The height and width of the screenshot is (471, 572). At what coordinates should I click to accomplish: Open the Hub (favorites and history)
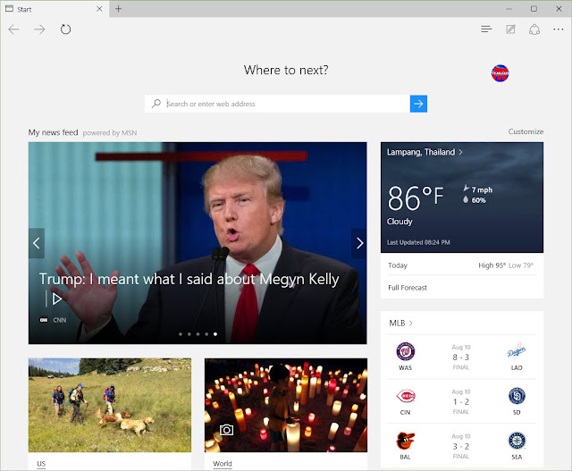(x=486, y=29)
